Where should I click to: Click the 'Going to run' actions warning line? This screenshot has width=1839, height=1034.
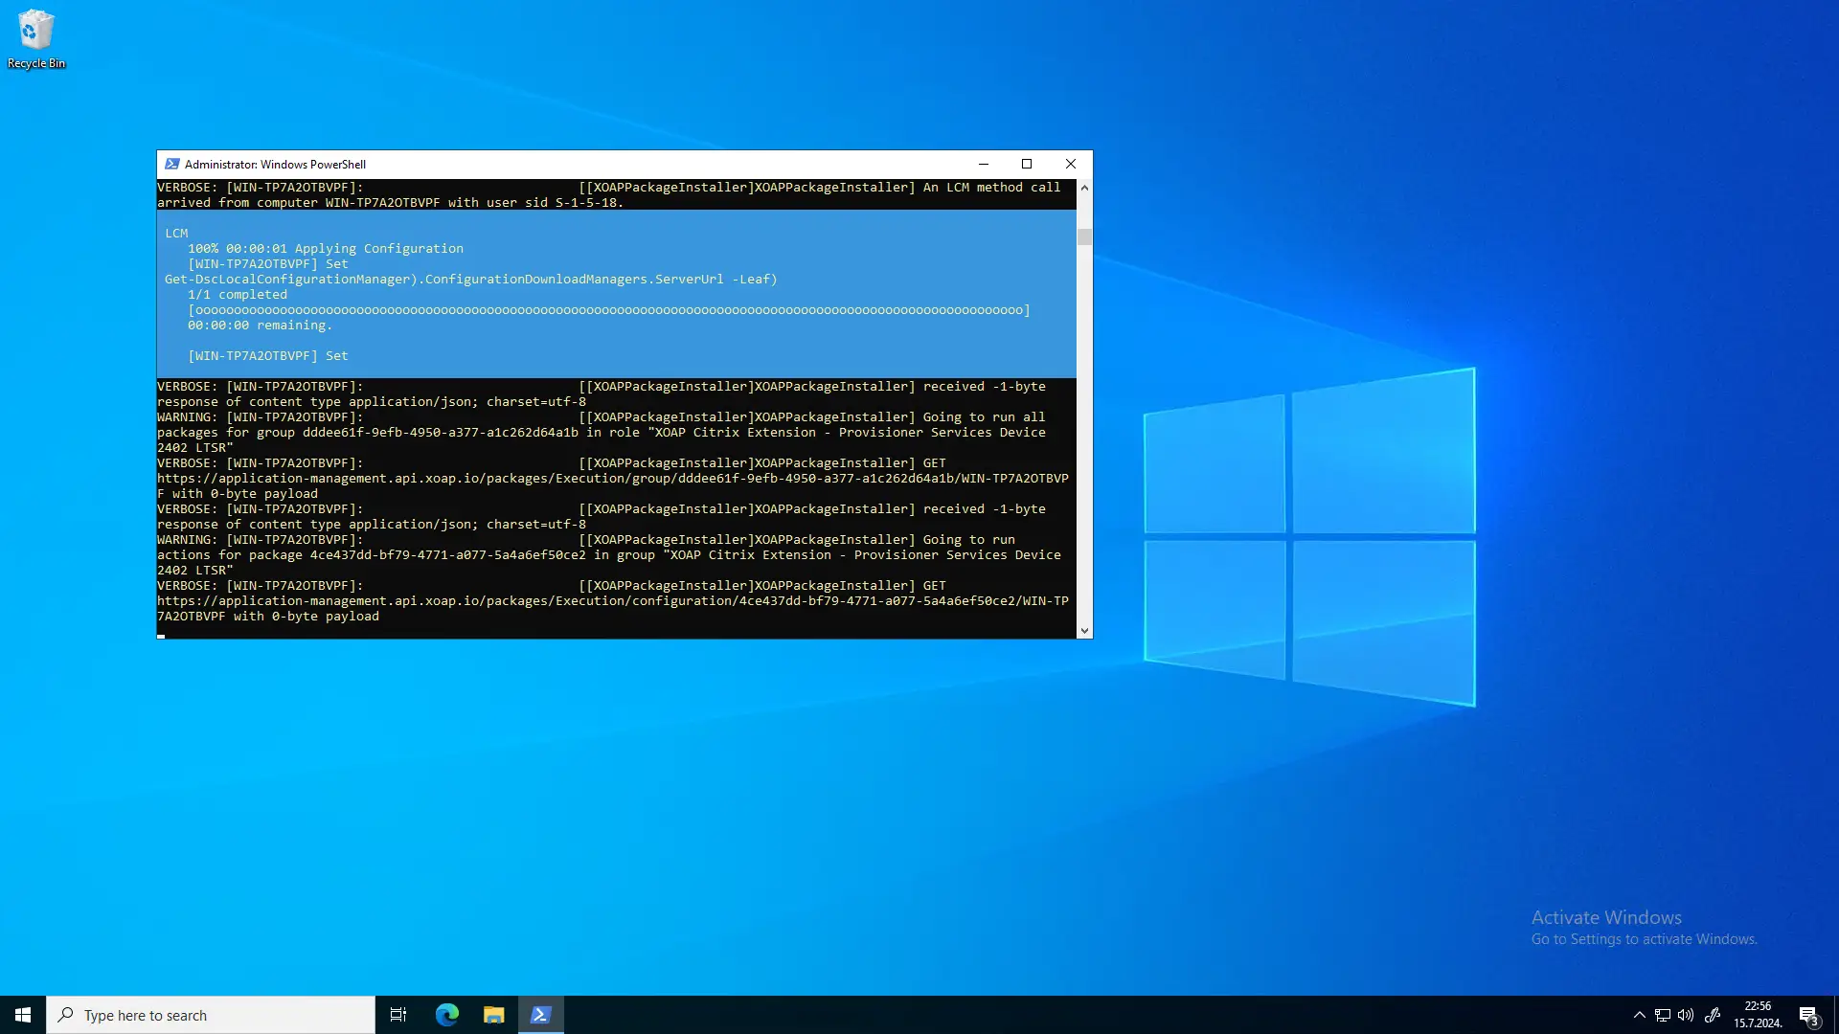pos(586,540)
